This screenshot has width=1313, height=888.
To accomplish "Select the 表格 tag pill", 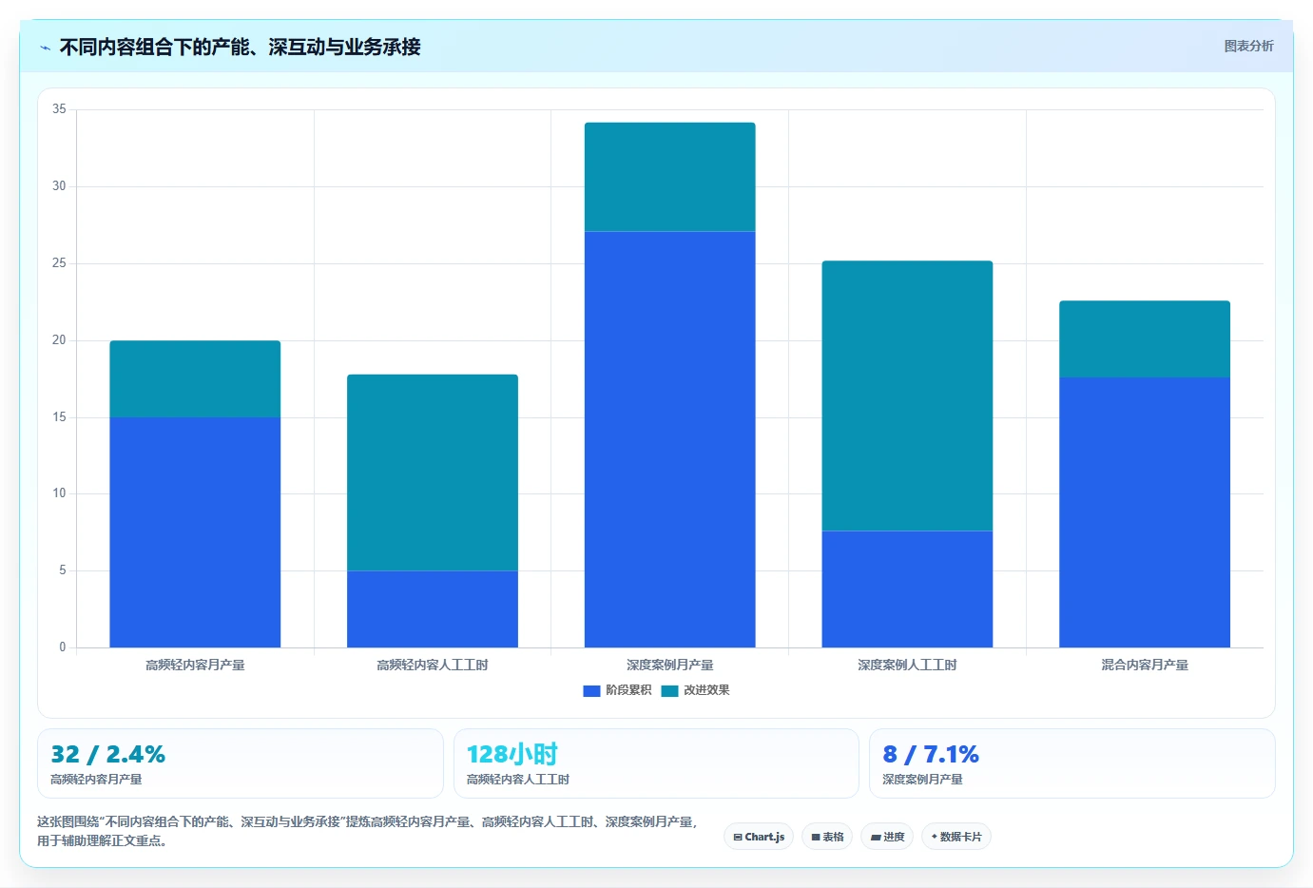I will pyautogui.click(x=827, y=837).
